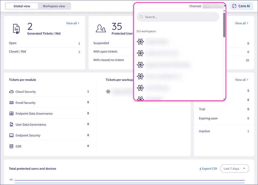Open the Closed / 90d tickets entry
This screenshot has height=185, width=258.
click(x=18, y=51)
